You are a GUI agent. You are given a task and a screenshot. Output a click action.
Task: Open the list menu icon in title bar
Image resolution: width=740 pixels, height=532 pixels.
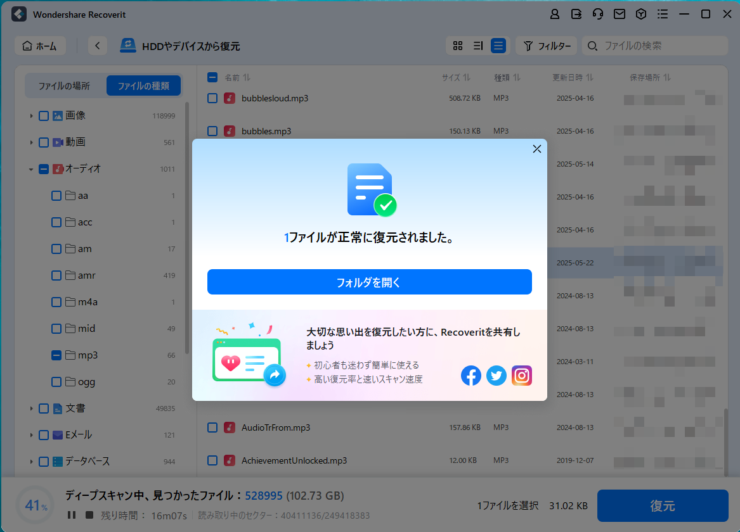coord(663,15)
